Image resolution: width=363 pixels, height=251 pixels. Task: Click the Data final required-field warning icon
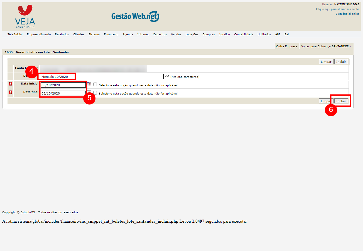click(x=11, y=92)
